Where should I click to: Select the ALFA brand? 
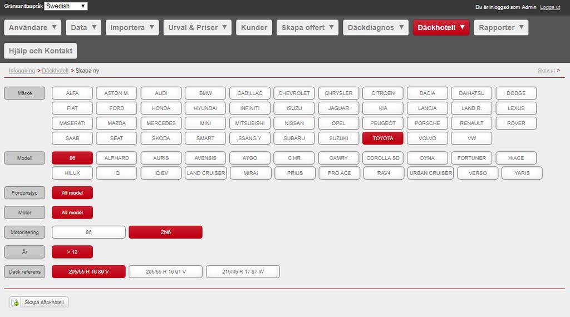72,93
